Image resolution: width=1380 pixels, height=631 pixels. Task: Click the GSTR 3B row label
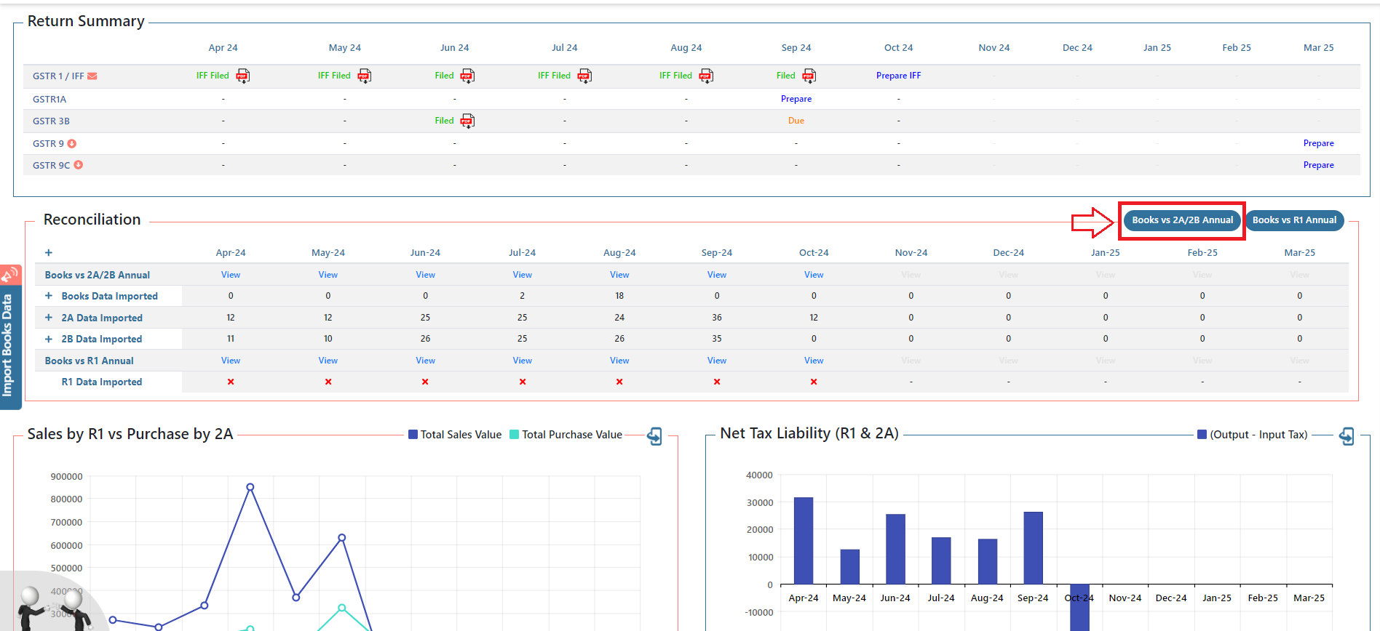pyautogui.click(x=51, y=121)
